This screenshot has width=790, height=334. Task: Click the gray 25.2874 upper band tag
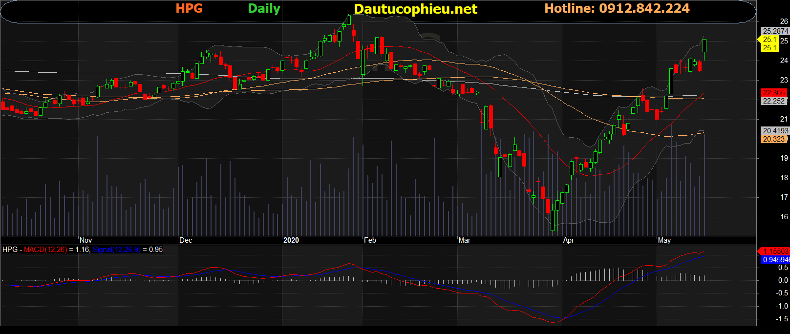(x=775, y=31)
